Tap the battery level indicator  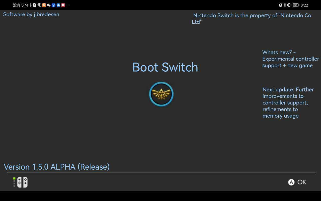pos(296,5)
